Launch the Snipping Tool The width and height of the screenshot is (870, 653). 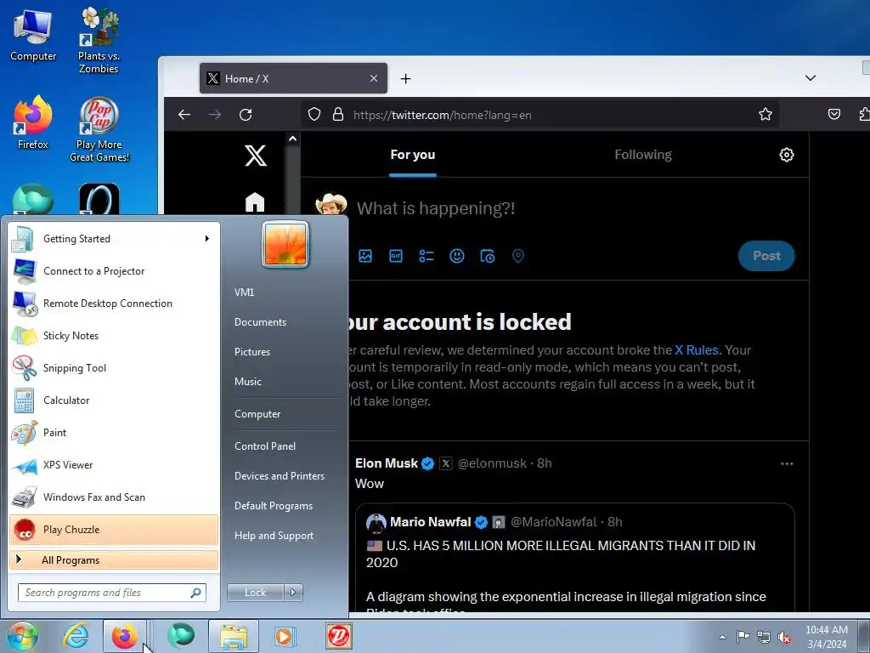click(114, 367)
